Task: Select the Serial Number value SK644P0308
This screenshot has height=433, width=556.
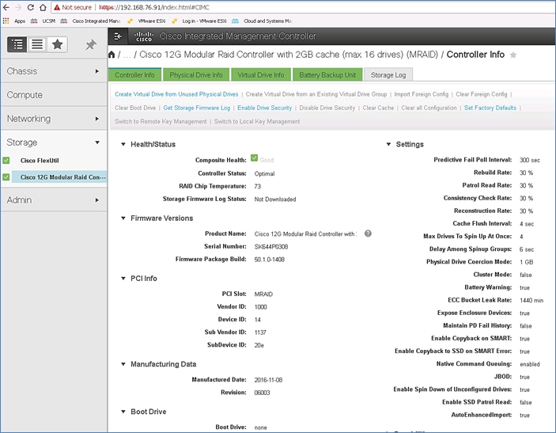Action: [x=271, y=247]
